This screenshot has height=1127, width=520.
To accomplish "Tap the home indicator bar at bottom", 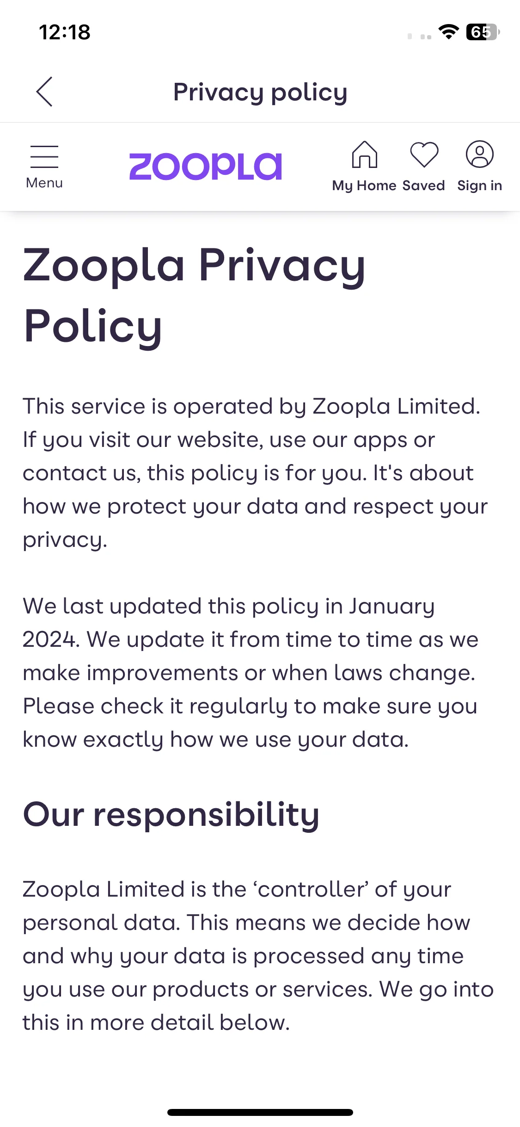I will click(x=260, y=1112).
